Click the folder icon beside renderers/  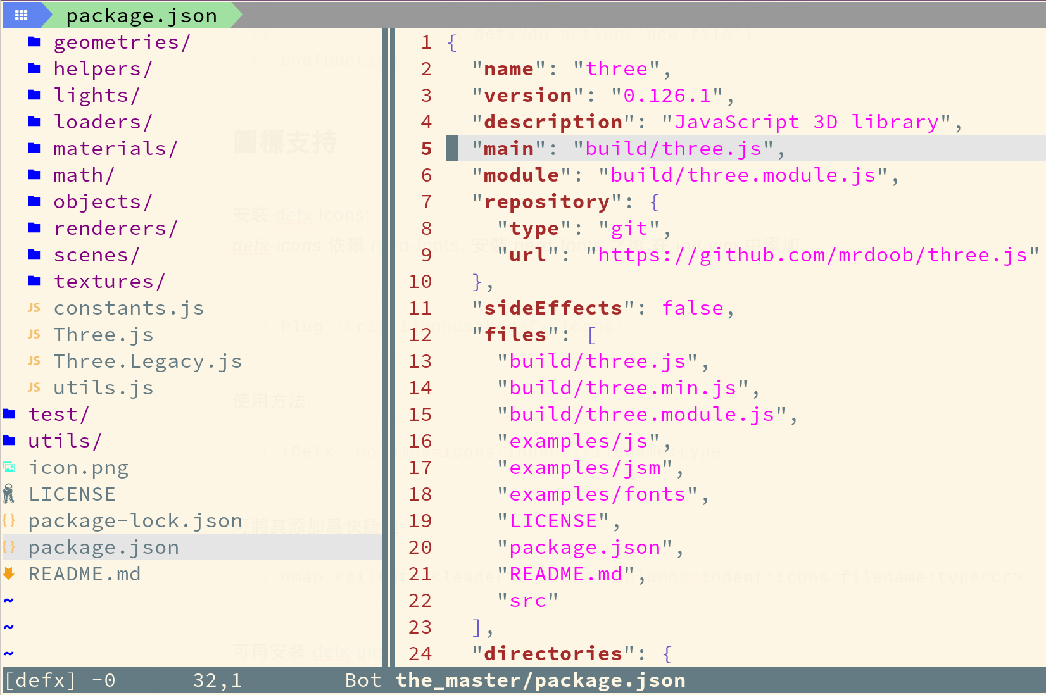point(34,228)
